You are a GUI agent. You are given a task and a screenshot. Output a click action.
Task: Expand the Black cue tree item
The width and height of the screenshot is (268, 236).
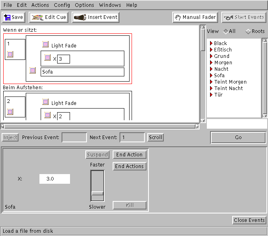tap(211, 43)
